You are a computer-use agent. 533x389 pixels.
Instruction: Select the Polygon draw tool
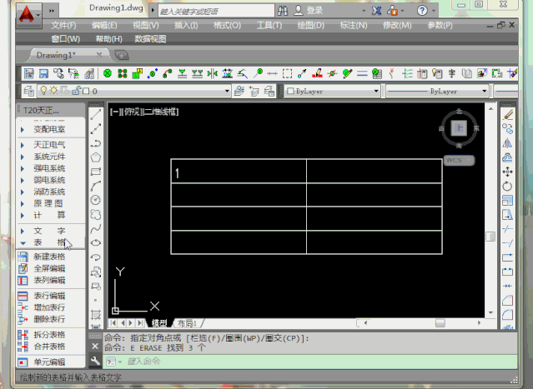96,157
